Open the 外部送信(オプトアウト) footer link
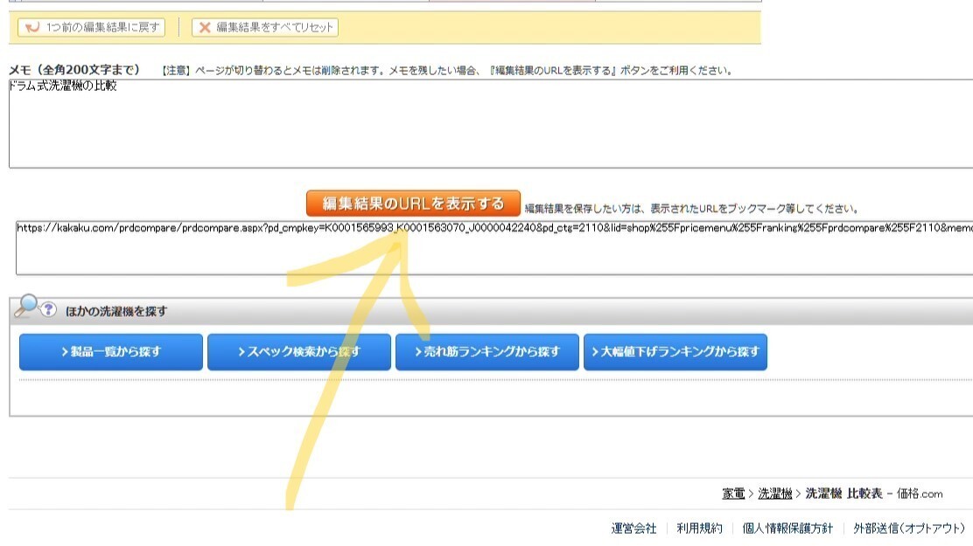 click(x=910, y=529)
